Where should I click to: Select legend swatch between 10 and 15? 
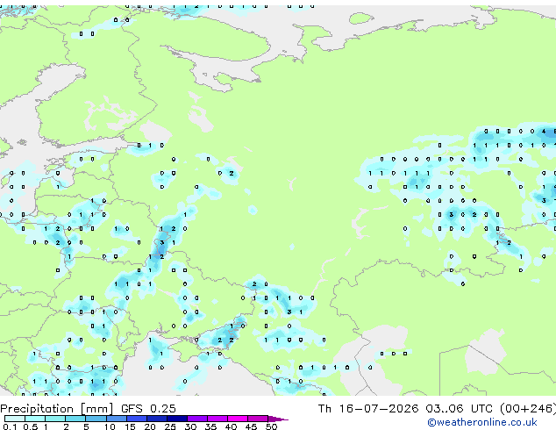point(116,419)
